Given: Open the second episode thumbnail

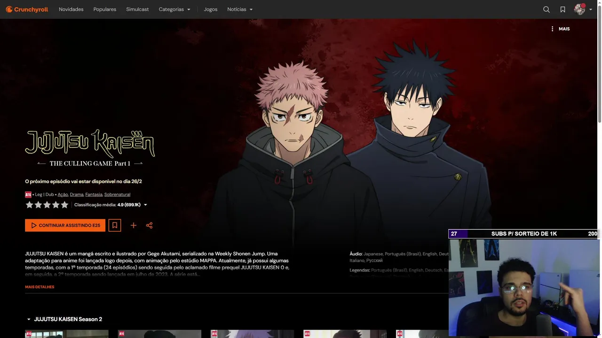Looking at the screenshot, I should coord(159,334).
